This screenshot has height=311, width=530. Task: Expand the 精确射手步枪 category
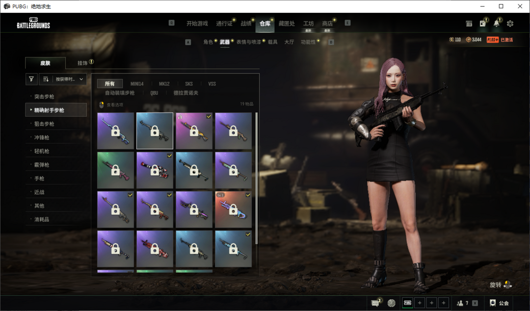(x=56, y=110)
